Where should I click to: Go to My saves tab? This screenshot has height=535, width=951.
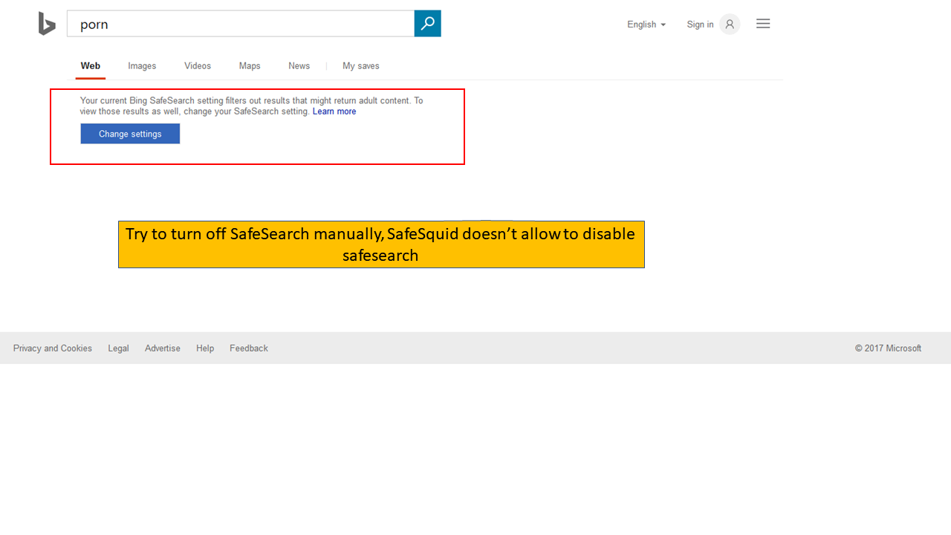[x=361, y=66]
